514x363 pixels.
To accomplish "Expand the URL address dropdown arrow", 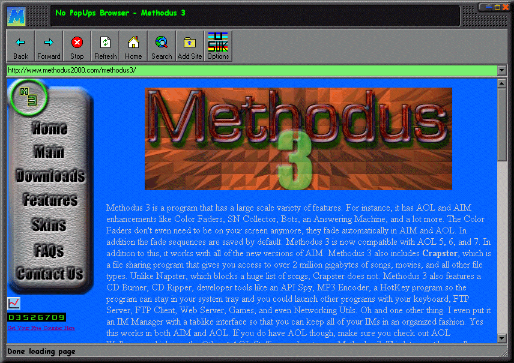I will click(x=502, y=70).
